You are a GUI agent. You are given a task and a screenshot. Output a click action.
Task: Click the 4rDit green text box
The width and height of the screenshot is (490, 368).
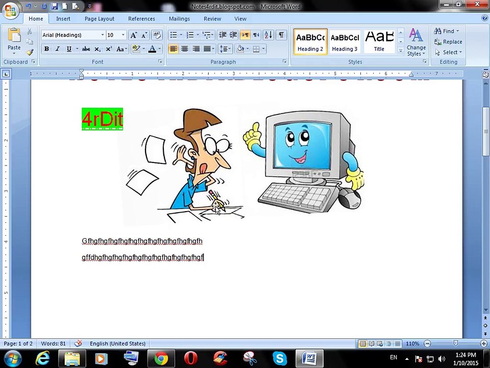[102, 119]
